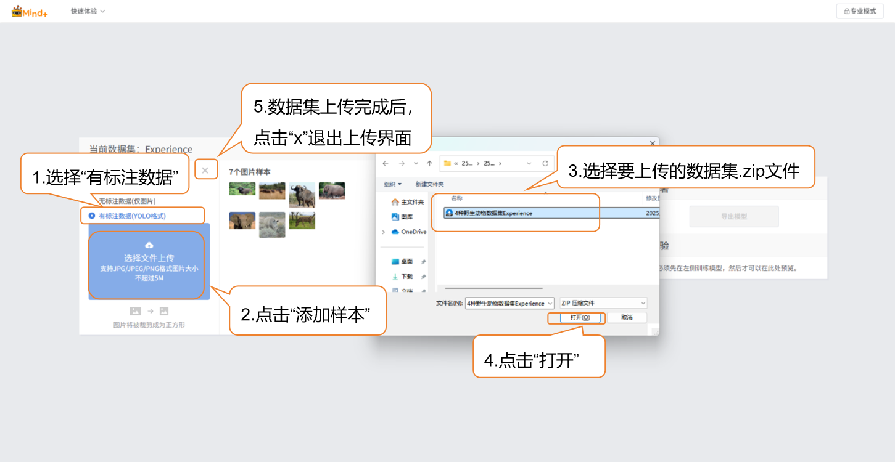The width and height of the screenshot is (895, 462).
Task: Click the 打开(O) button
Action: pyautogui.click(x=575, y=317)
